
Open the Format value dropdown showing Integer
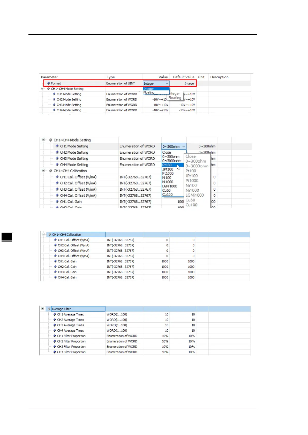coord(156,83)
